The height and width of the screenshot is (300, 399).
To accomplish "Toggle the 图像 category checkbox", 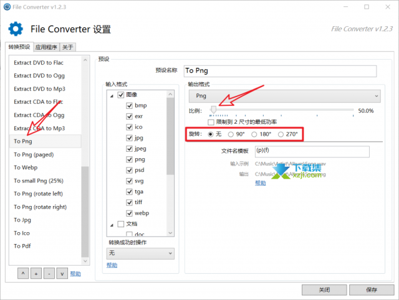I will pos(121,95).
